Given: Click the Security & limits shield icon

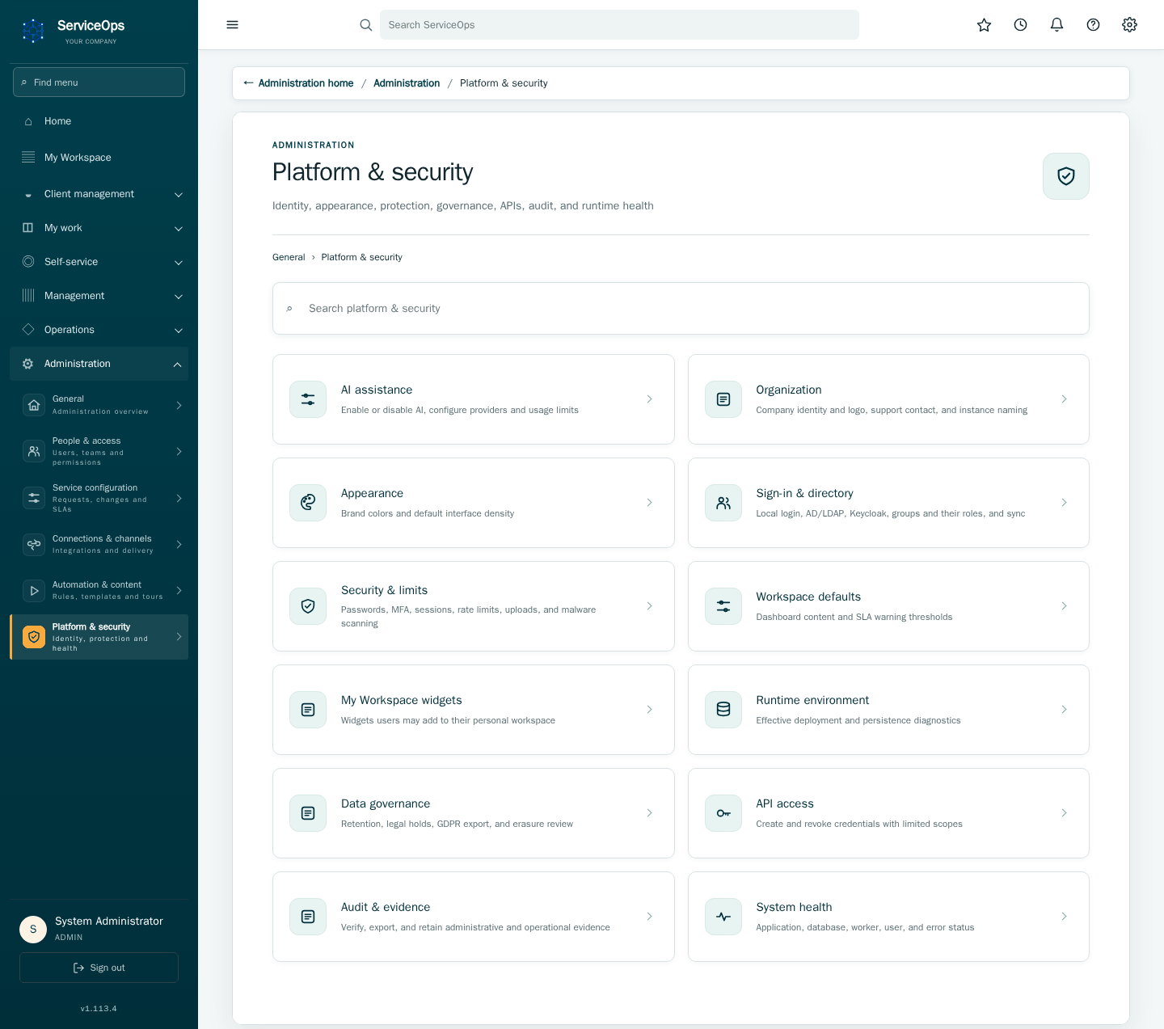Looking at the screenshot, I should click(x=308, y=606).
